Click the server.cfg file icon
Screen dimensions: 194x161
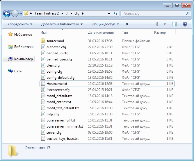pos(43,133)
